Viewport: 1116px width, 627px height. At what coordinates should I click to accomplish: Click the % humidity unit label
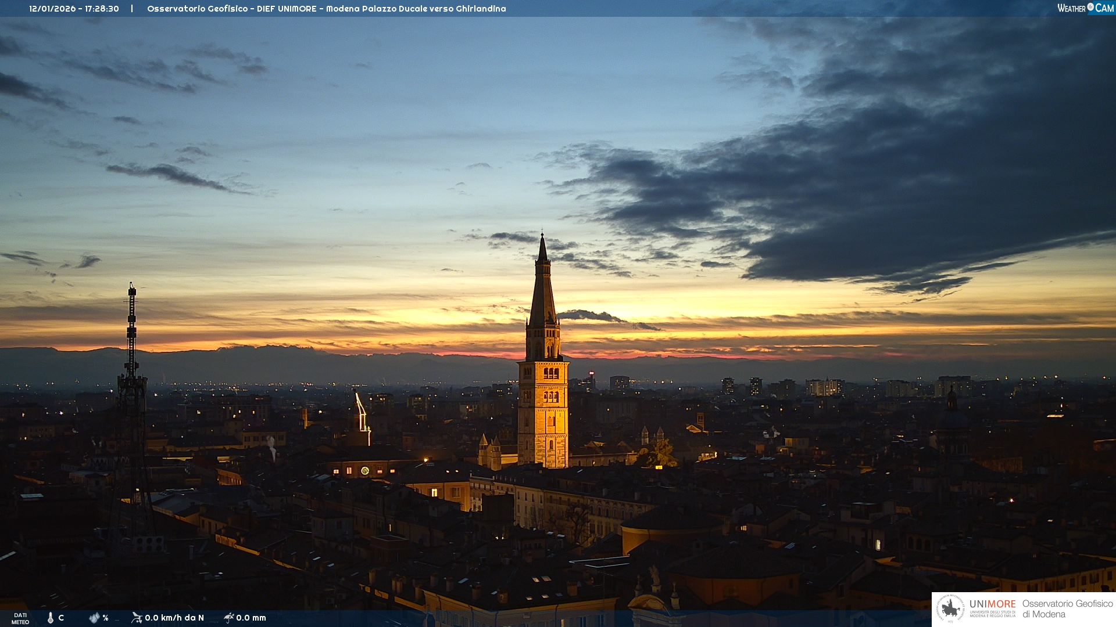[105, 618]
